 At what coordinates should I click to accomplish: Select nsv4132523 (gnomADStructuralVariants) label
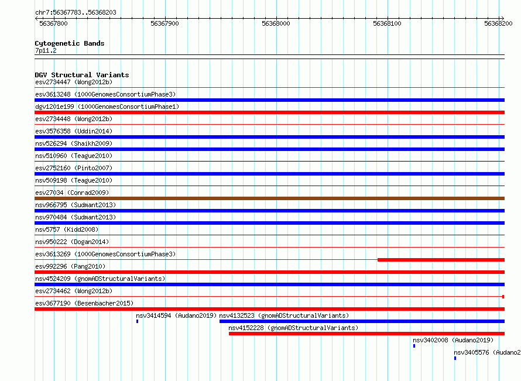pyautogui.click(x=284, y=315)
